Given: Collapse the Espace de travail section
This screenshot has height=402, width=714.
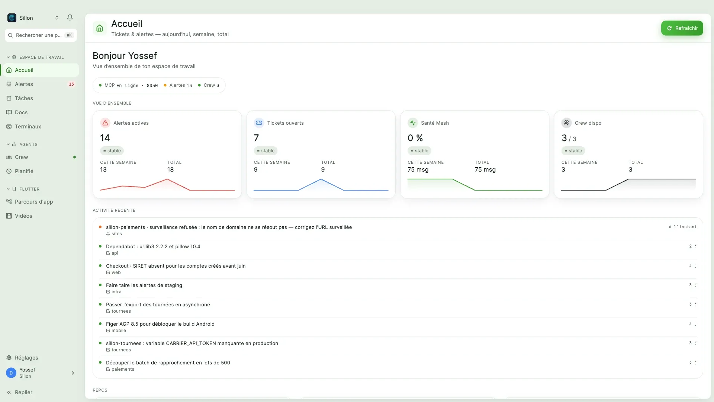Looking at the screenshot, I should (35, 57).
